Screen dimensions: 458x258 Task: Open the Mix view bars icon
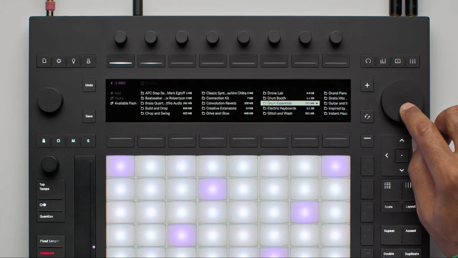click(383, 61)
